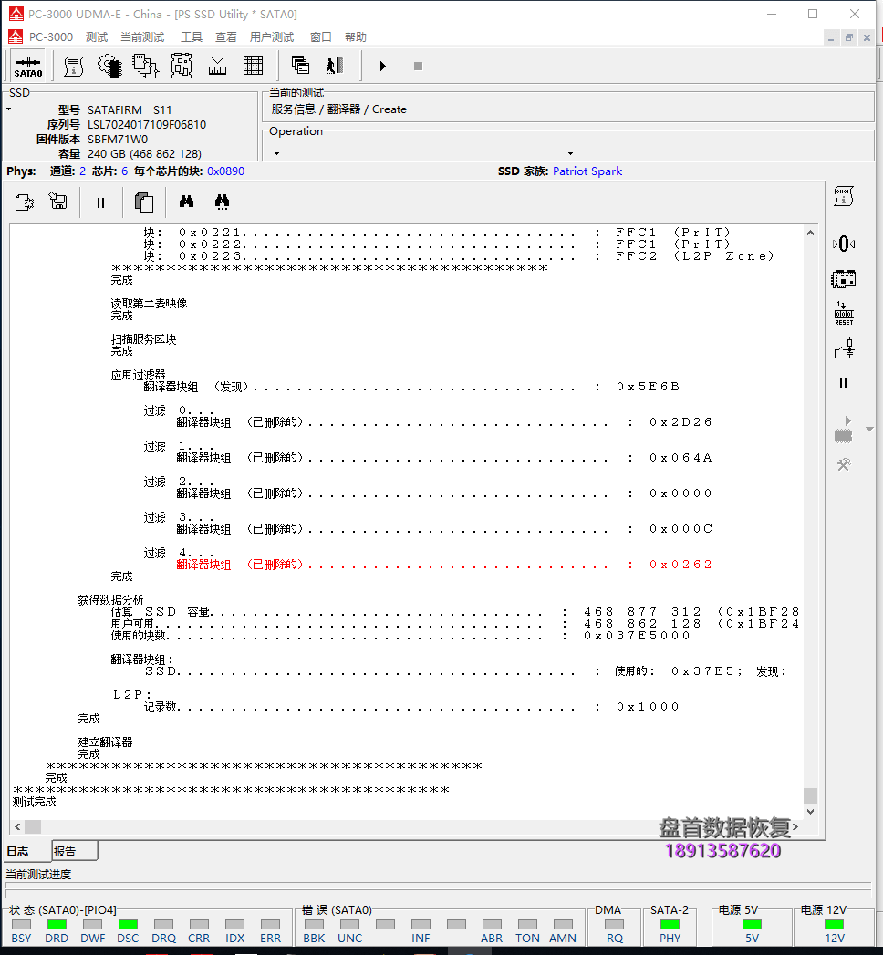Click the SATA0 port selector icon
The image size is (883, 955).
28,66
